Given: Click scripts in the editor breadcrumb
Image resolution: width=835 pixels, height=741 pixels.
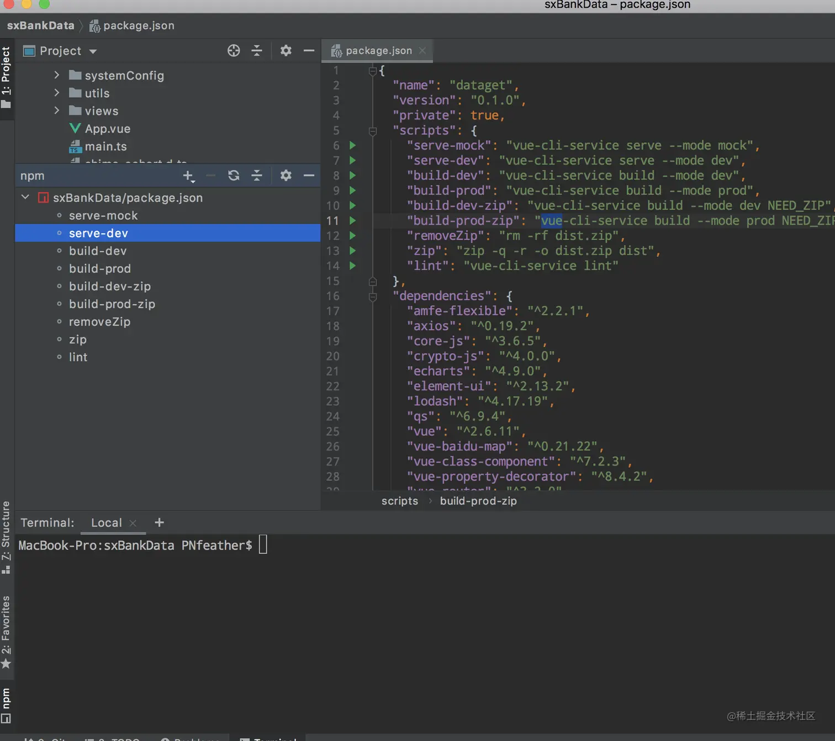Looking at the screenshot, I should click(x=400, y=501).
